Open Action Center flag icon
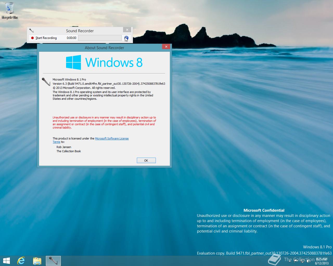This screenshot has height=266, width=333. point(296,261)
